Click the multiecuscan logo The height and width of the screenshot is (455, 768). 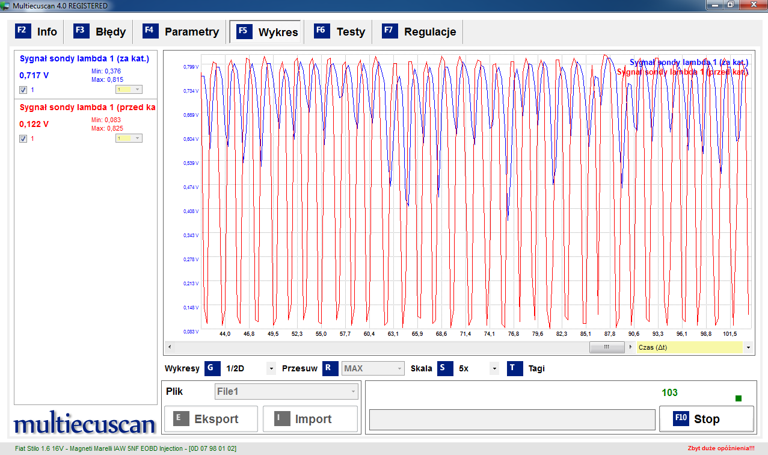coord(84,424)
